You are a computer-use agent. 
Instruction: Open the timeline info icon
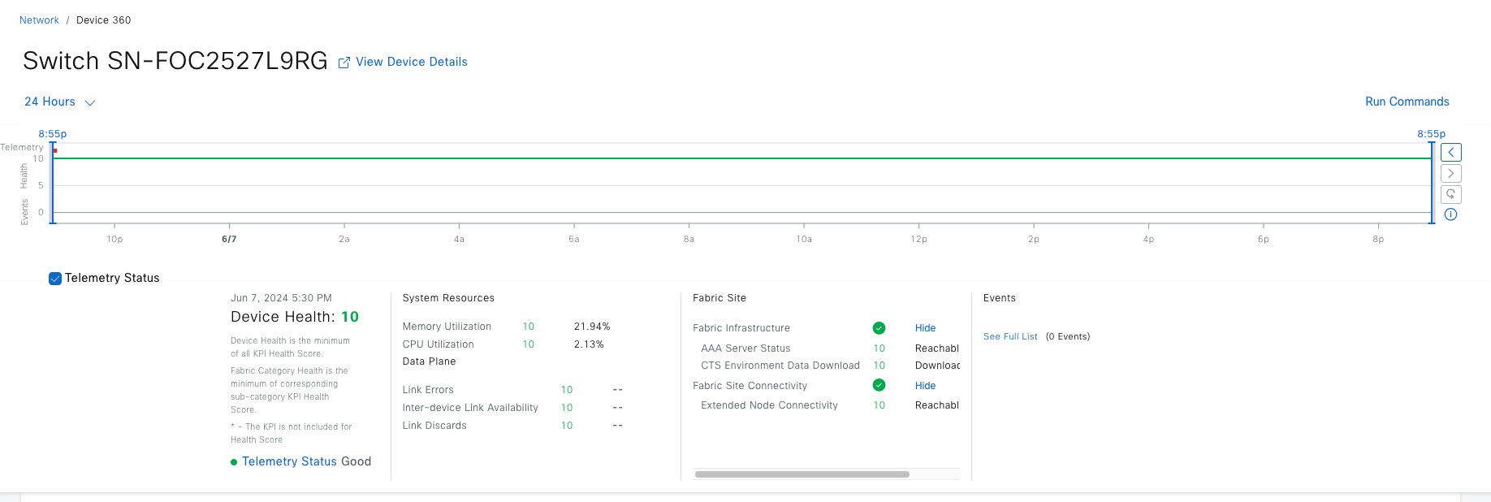[1450, 214]
